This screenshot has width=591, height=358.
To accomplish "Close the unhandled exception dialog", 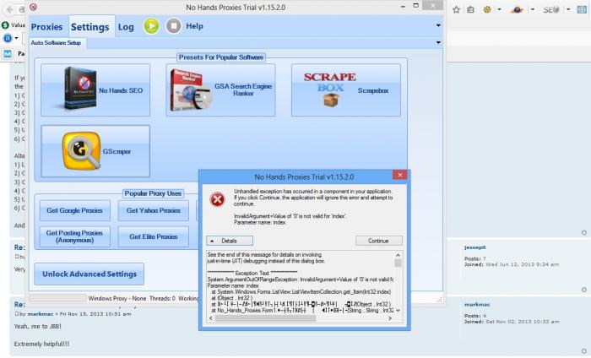I will point(399,175).
